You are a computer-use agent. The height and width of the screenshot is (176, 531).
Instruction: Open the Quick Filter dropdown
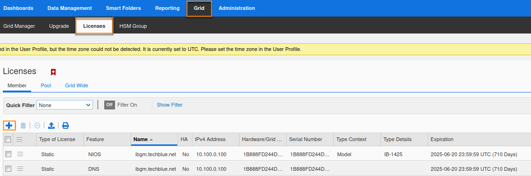pos(64,105)
